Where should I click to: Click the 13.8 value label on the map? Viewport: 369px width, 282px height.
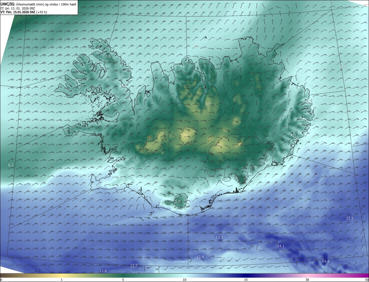click(103, 271)
